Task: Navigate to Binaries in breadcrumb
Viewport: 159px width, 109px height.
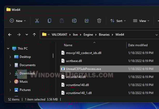Action: coord(104,35)
